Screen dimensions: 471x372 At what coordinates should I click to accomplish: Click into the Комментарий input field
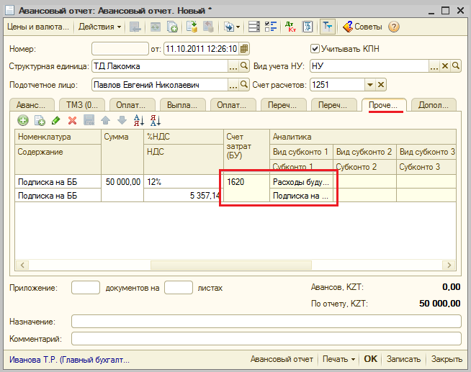coord(266,338)
